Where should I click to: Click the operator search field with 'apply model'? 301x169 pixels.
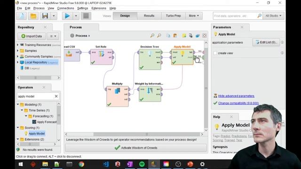coord(35,96)
